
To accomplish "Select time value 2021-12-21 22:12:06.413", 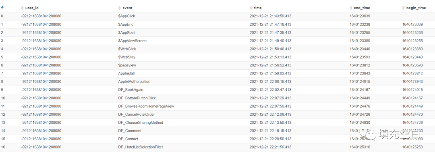I will (x=271, y=115).
